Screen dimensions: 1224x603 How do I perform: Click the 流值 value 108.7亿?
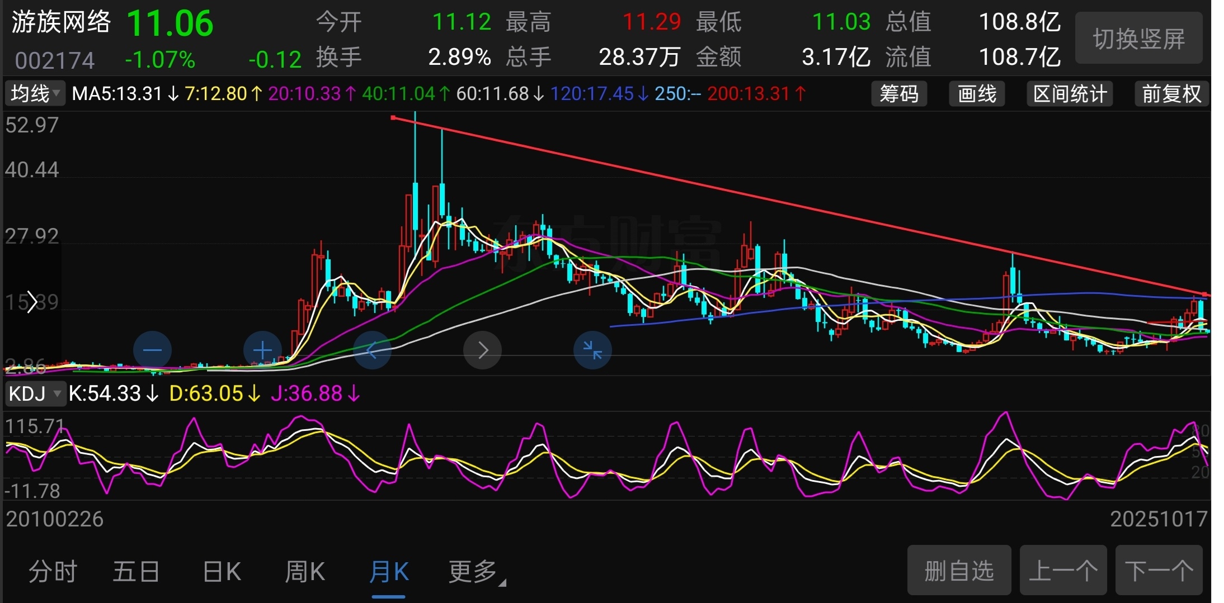pos(1019,56)
